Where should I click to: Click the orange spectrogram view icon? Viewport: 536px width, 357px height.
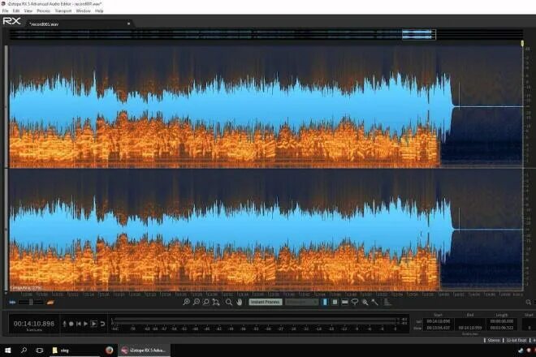pos(50,302)
